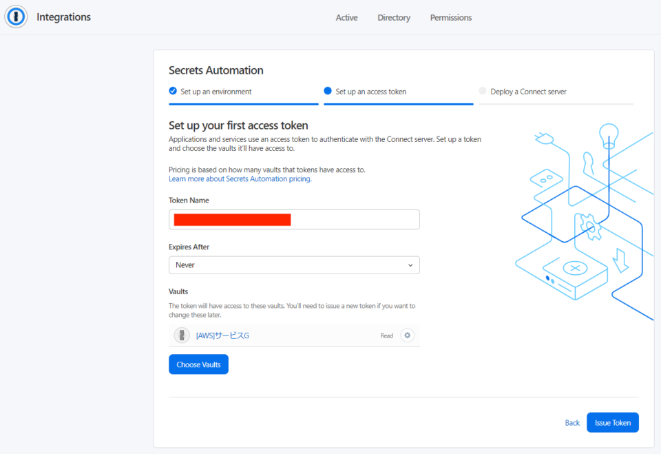Screen dimensions: 661x454
Task: Open the Expires After dropdown
Action: click(294, 265)
